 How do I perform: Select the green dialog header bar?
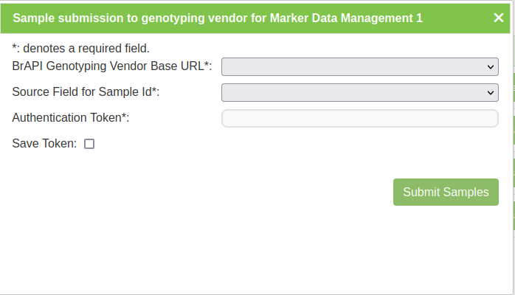click(x=457, y=18)
